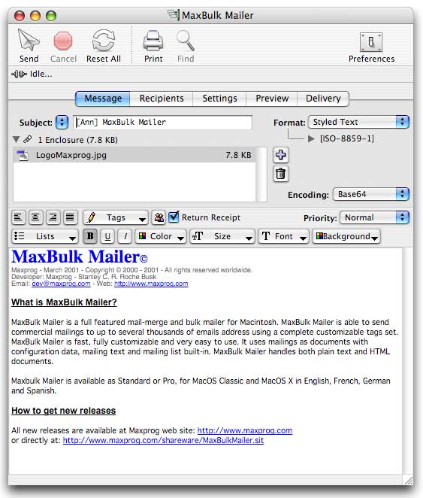Click into the Subject text field

pyautogui.click(x=163, y=123)
